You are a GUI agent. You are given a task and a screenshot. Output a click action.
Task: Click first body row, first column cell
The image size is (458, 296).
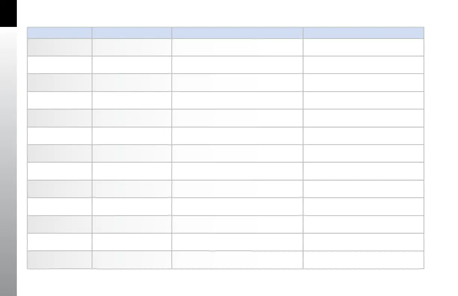pyautogui.click(x=59, y=47)
